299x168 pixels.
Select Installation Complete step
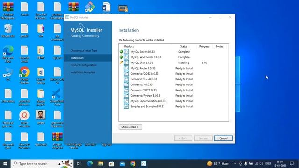(x=83, y=72)
